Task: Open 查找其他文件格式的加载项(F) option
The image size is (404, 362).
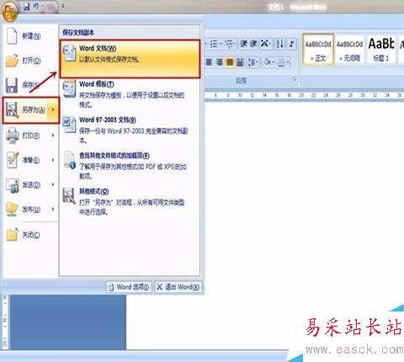Action: click(130, 166)
